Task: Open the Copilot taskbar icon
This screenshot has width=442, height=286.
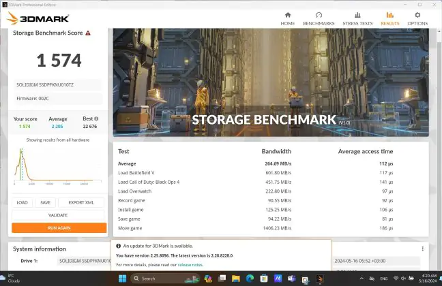Action: coord(208,279)
